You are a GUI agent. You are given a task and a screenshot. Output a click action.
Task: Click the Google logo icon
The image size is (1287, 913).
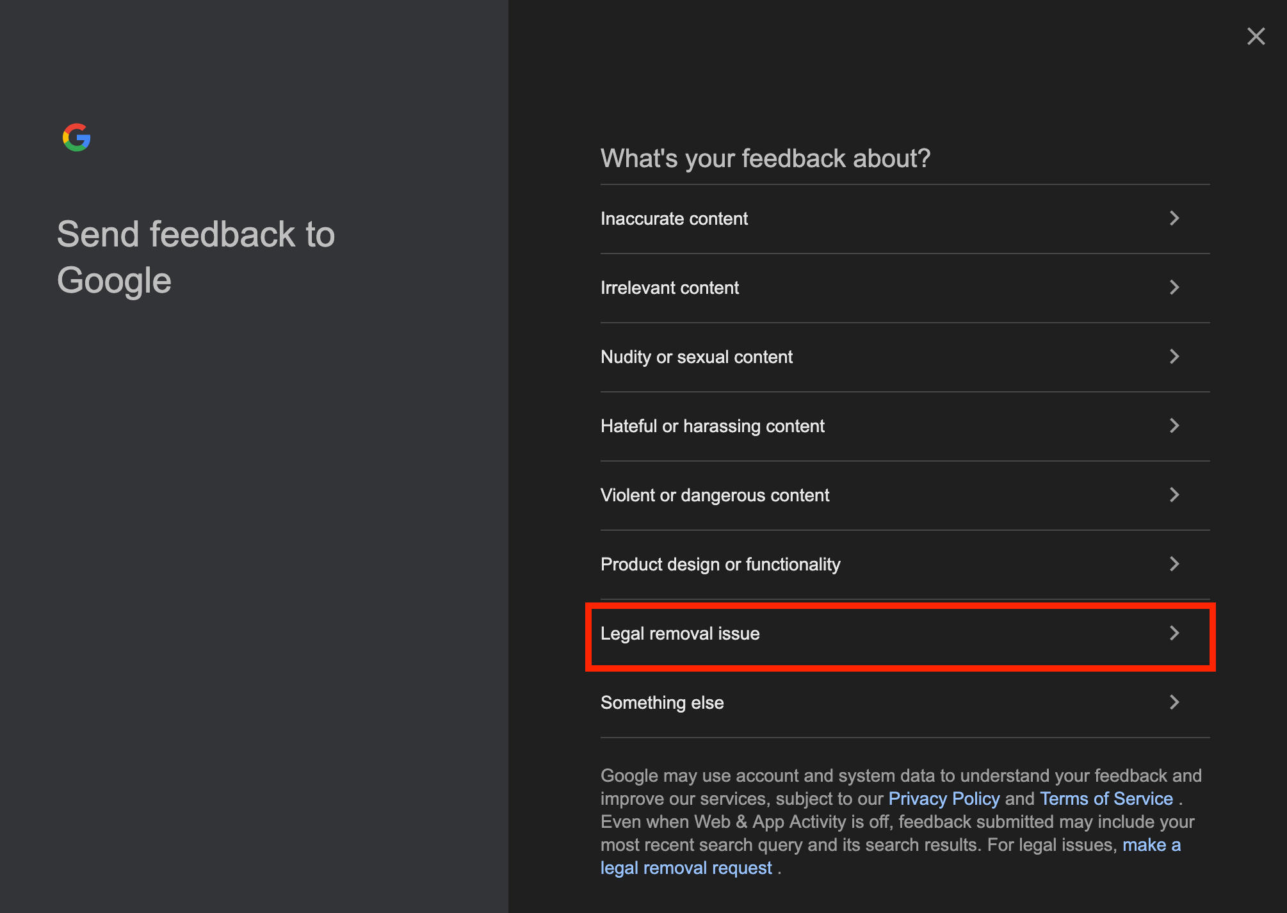click(77, 138)
